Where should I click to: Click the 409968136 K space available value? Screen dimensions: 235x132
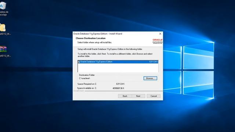[x=118, y=88]
